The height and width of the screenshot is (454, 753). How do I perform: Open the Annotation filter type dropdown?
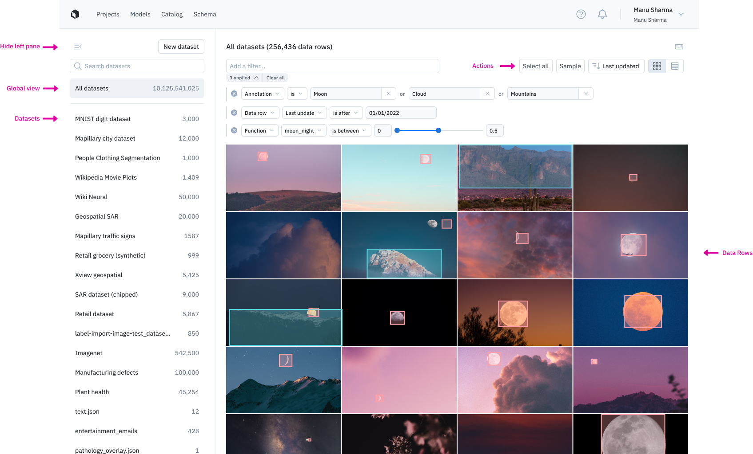(262, 94)
